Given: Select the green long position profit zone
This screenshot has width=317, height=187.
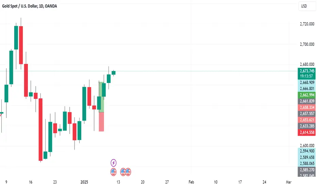Looking at the screenshot, I should coord(101,97).
